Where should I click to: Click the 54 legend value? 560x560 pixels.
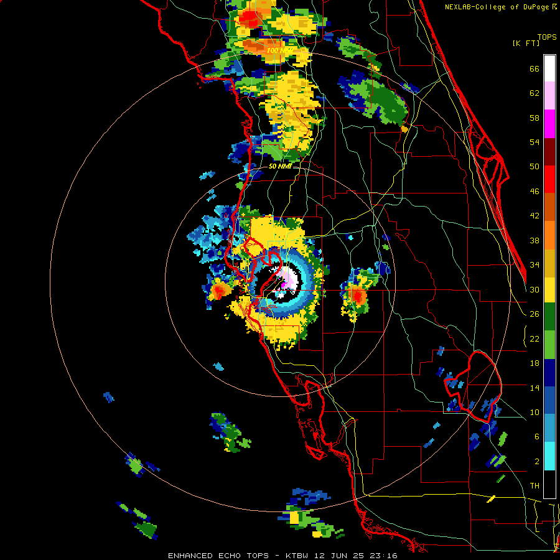534,142
